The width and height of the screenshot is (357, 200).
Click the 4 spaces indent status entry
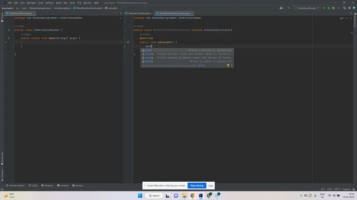pyautogui.click(x=346, y=189)
